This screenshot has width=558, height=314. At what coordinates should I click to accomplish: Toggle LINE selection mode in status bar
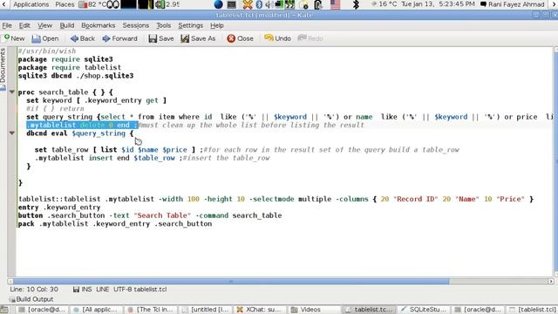pos(103,290)
